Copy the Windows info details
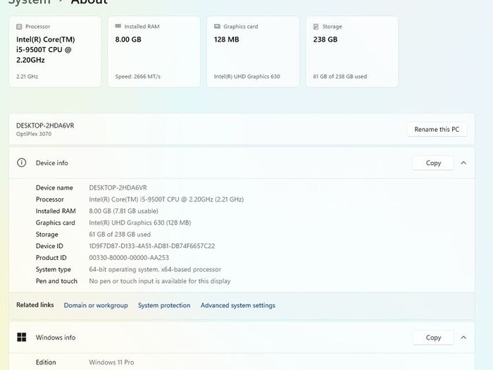The image size is (493, 370). click(x=433, y=338)
